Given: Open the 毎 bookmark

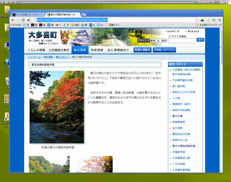Looking at the screenshot, I should [x=50, y=25].
